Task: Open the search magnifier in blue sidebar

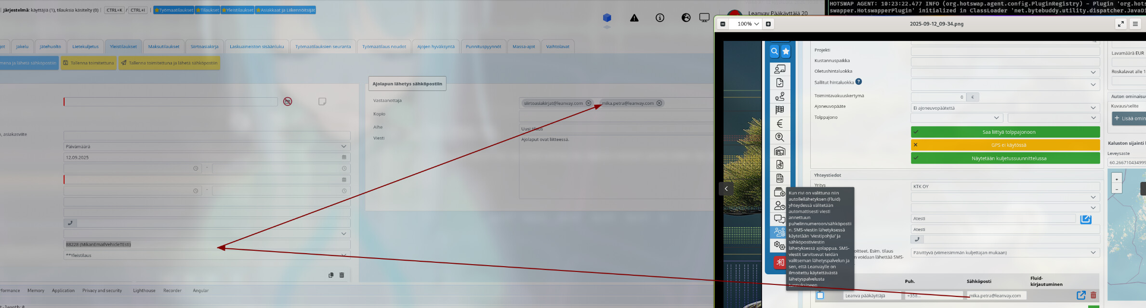Action: click(774, 51)
